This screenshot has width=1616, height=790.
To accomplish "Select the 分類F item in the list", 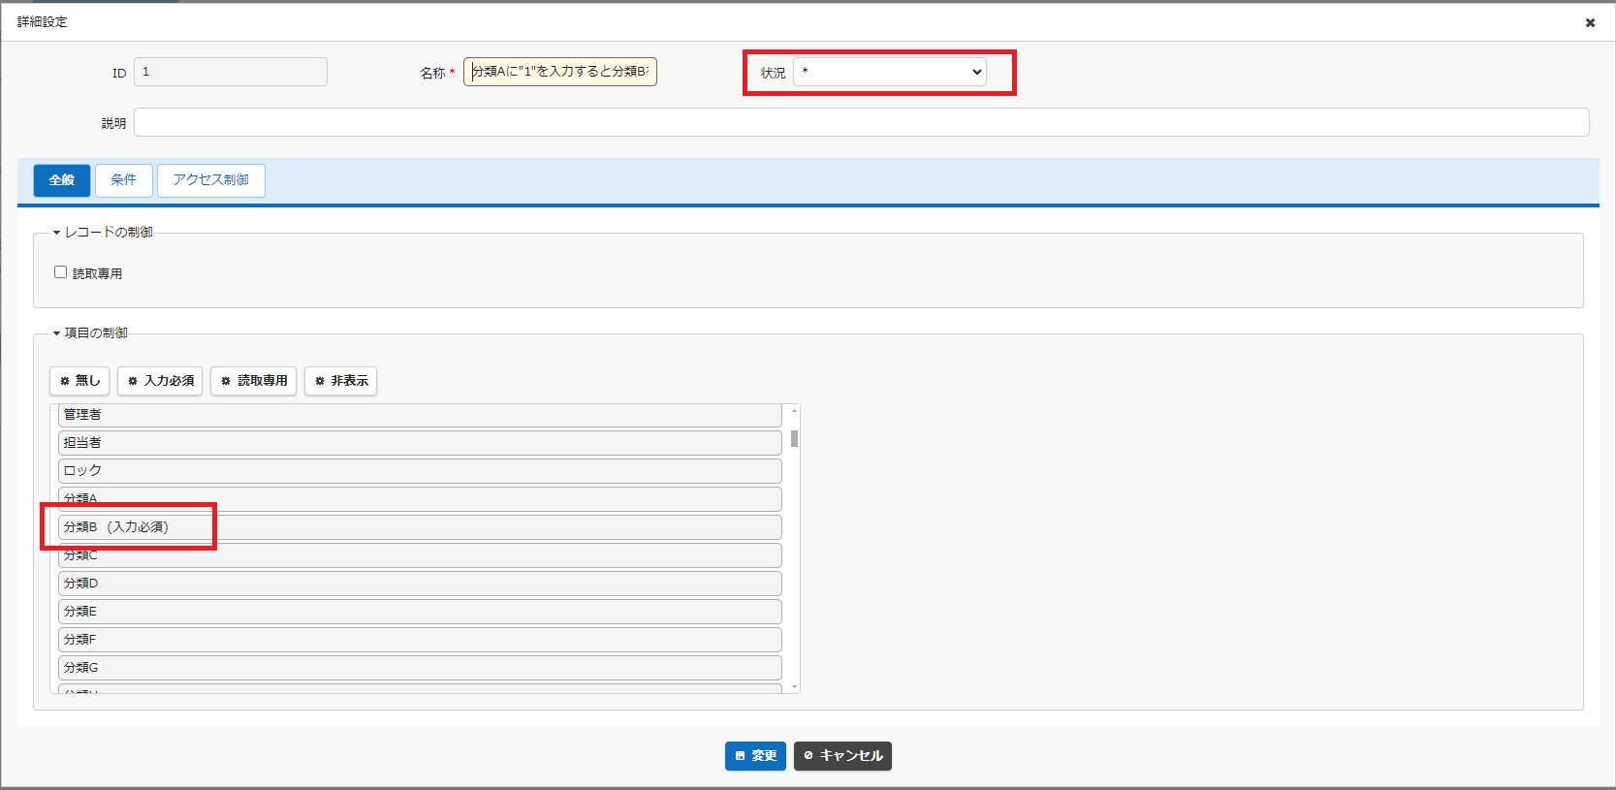I will 420,640.
